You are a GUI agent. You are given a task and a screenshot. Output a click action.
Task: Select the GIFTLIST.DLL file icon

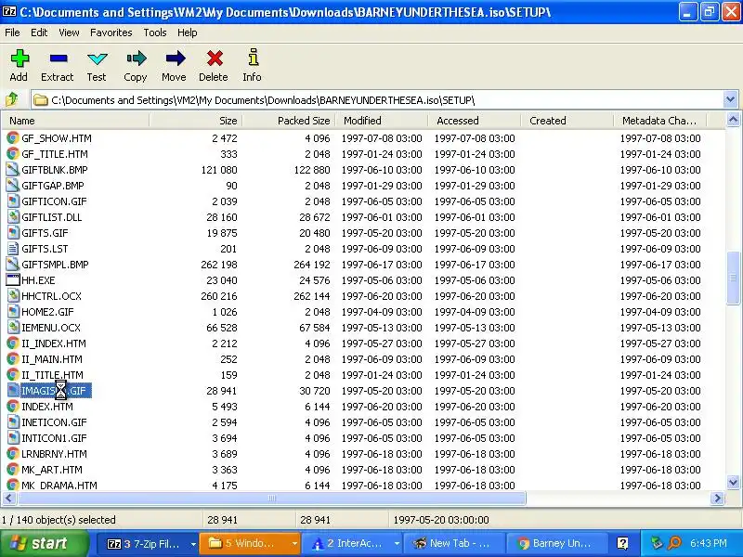coord(13,217)
